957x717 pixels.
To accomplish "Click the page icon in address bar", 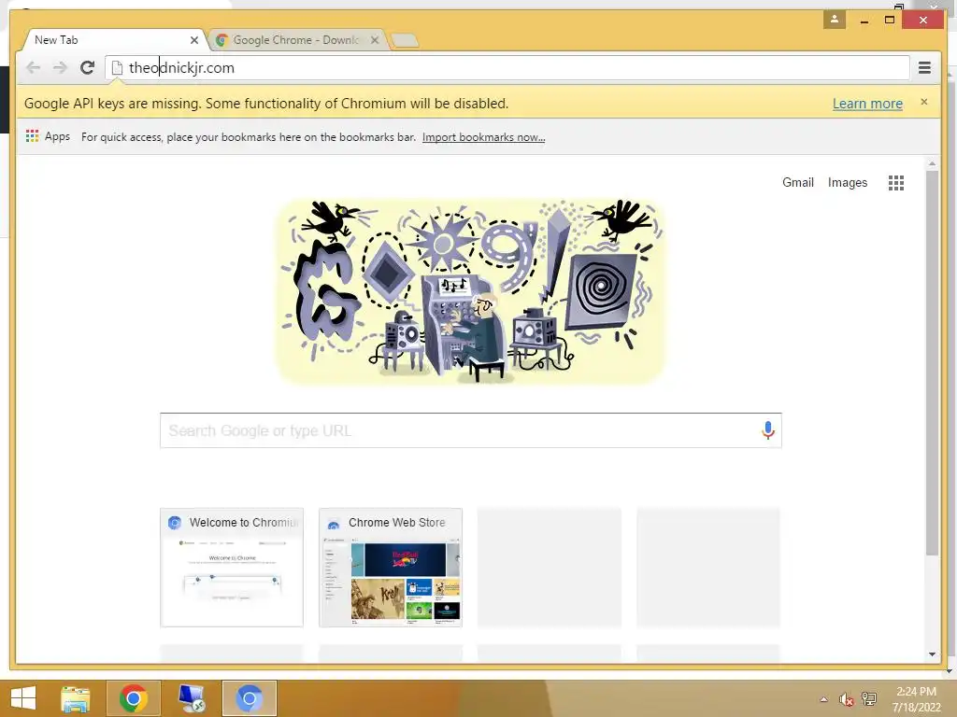I will click(x=117, y=67).
